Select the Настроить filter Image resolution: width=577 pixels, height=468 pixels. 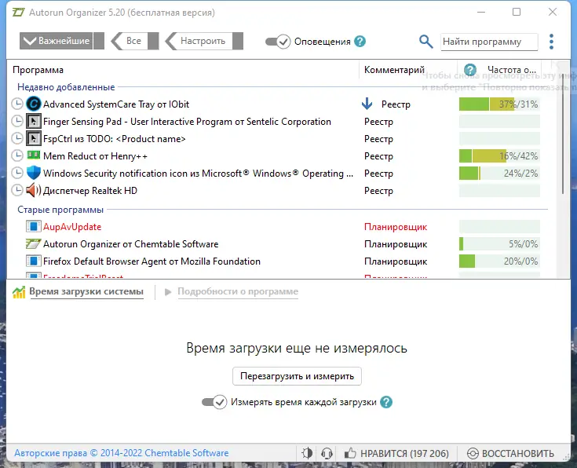tap(204, 41)
